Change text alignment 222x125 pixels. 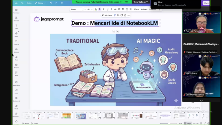119,9
